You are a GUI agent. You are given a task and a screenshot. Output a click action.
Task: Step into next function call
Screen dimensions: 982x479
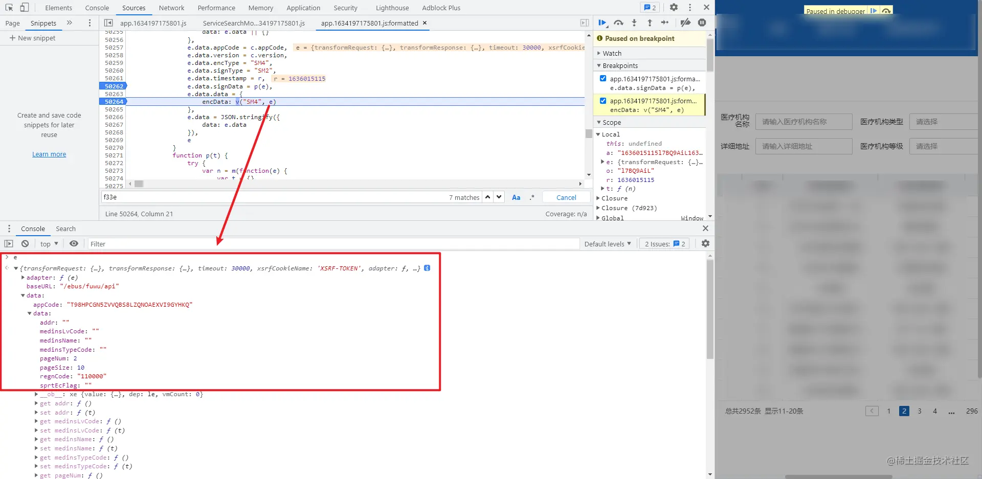[x=634, y=22]
